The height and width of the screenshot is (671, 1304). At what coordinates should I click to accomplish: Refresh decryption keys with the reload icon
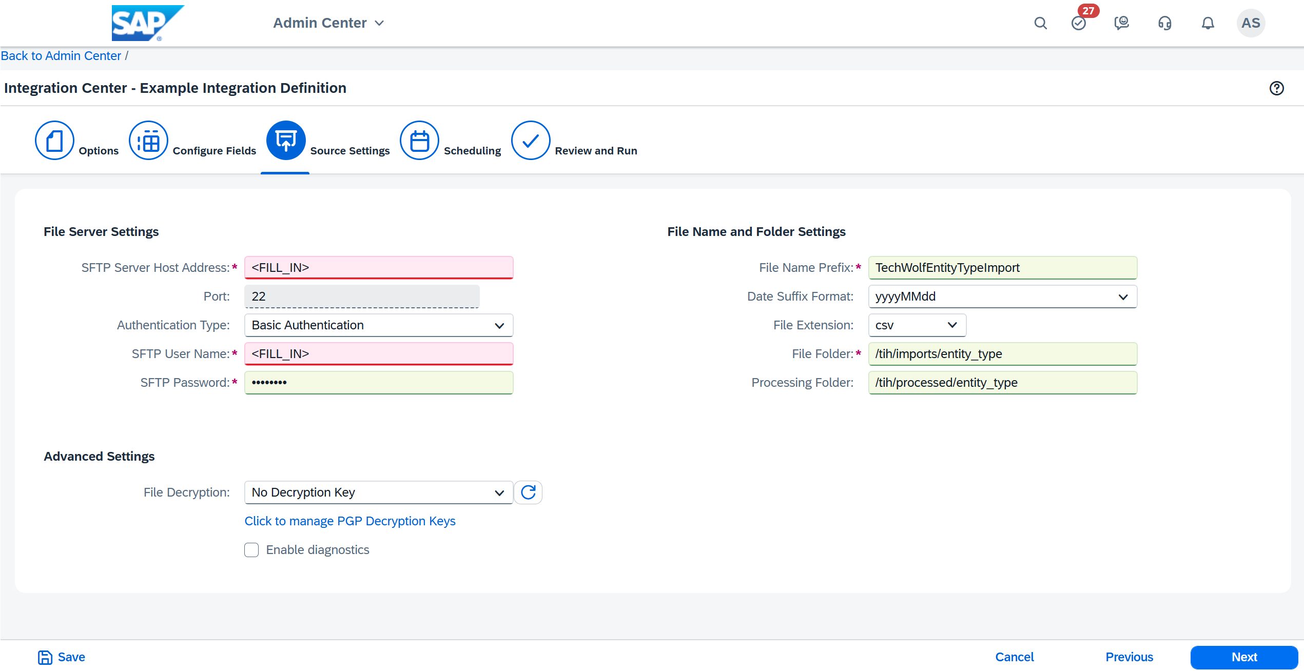(528, 492)
